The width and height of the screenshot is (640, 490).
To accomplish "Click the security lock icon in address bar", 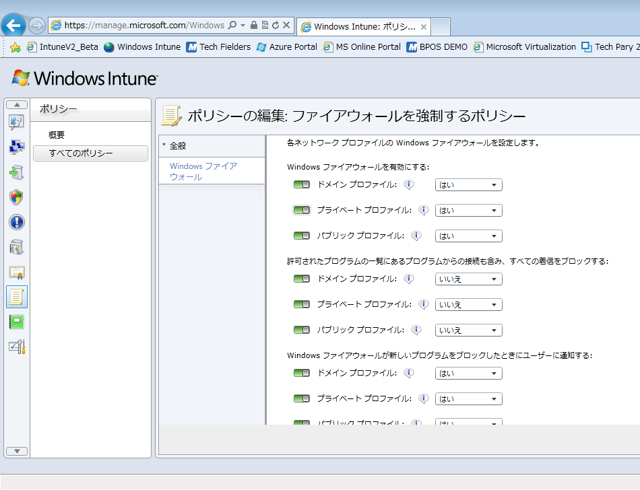I will [254, 26].
